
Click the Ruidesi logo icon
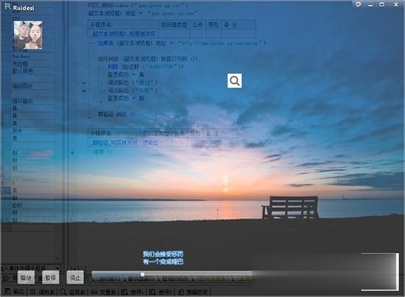8,7
